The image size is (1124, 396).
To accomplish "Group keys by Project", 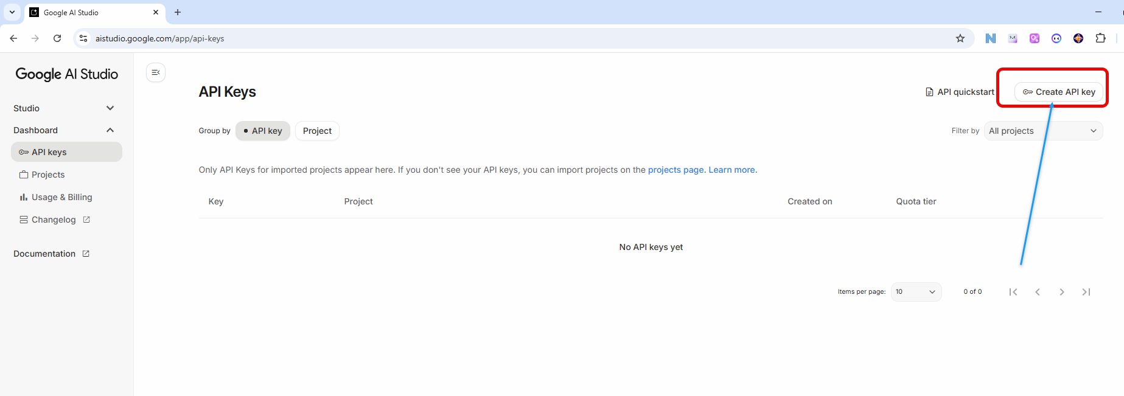I will pos(317,131).
